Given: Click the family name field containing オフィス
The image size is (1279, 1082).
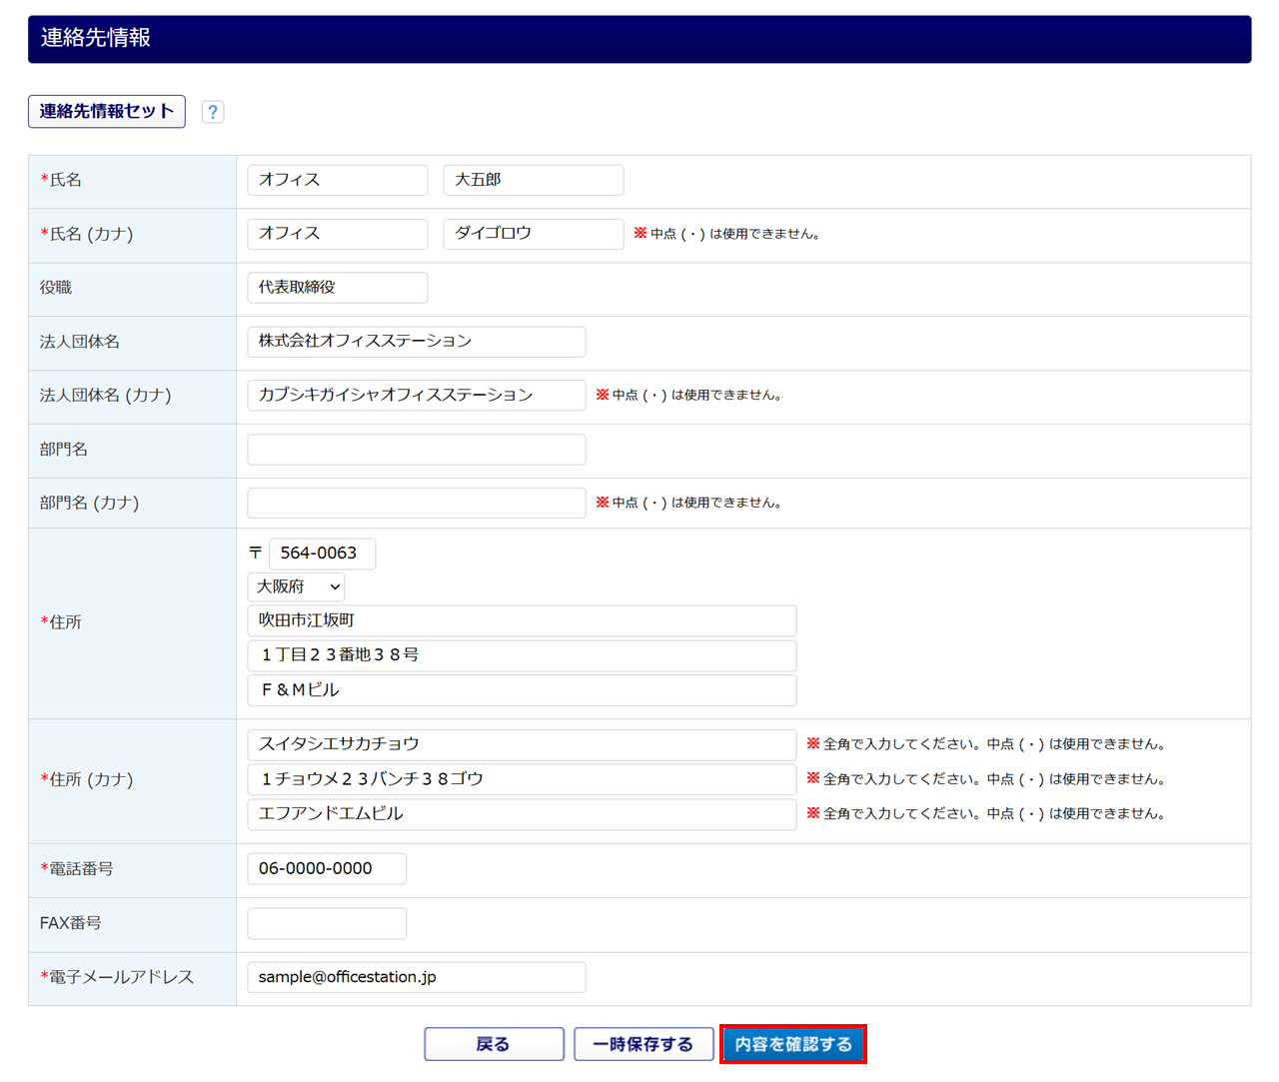Looking at the screenshot, I should [337, 180].
